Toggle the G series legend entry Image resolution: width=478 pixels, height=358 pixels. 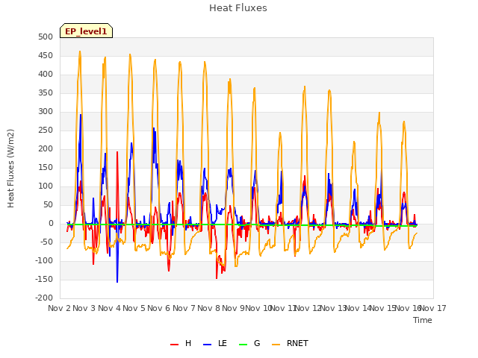(x=249, y=343)
